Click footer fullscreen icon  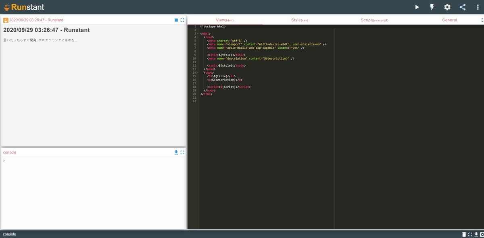(x=470, y=234)
